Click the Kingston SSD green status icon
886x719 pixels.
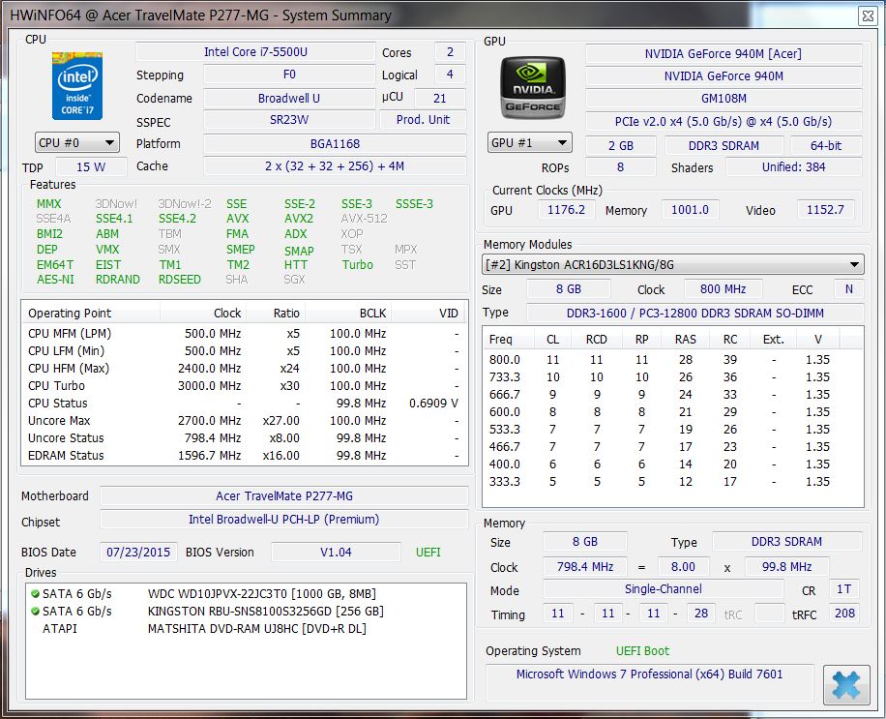pyautogui.click(x=36, y=612)
